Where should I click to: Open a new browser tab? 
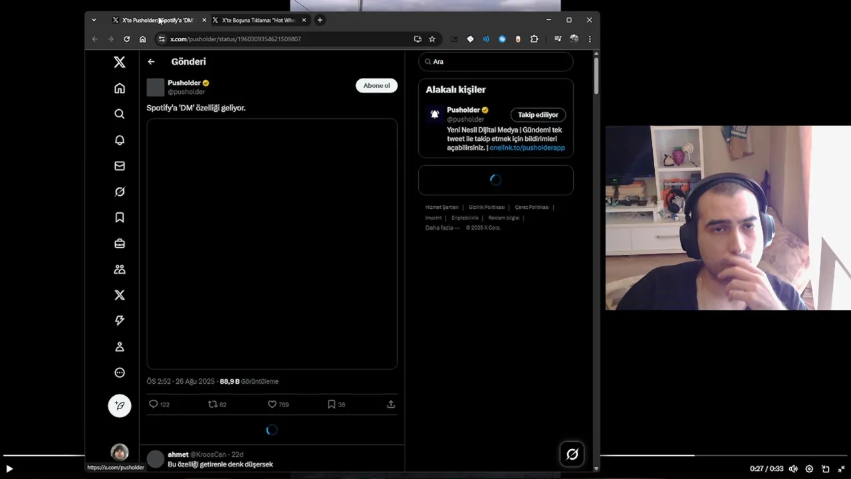click(x=320, y=20)
